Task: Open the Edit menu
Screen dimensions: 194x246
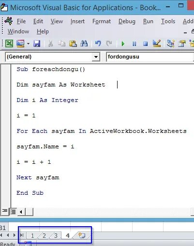Action: pos(38,21)
